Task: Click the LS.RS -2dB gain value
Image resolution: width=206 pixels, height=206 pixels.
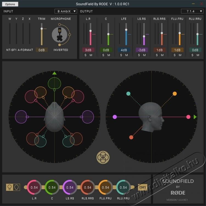Action: 142,50
